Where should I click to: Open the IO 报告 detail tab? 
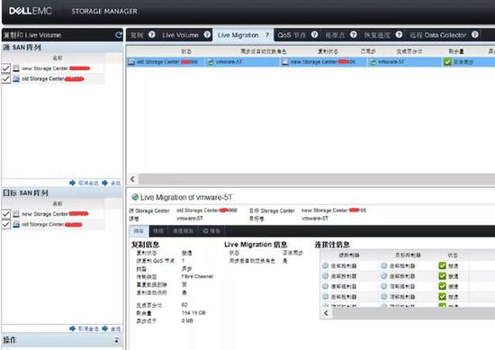point(211,231)
